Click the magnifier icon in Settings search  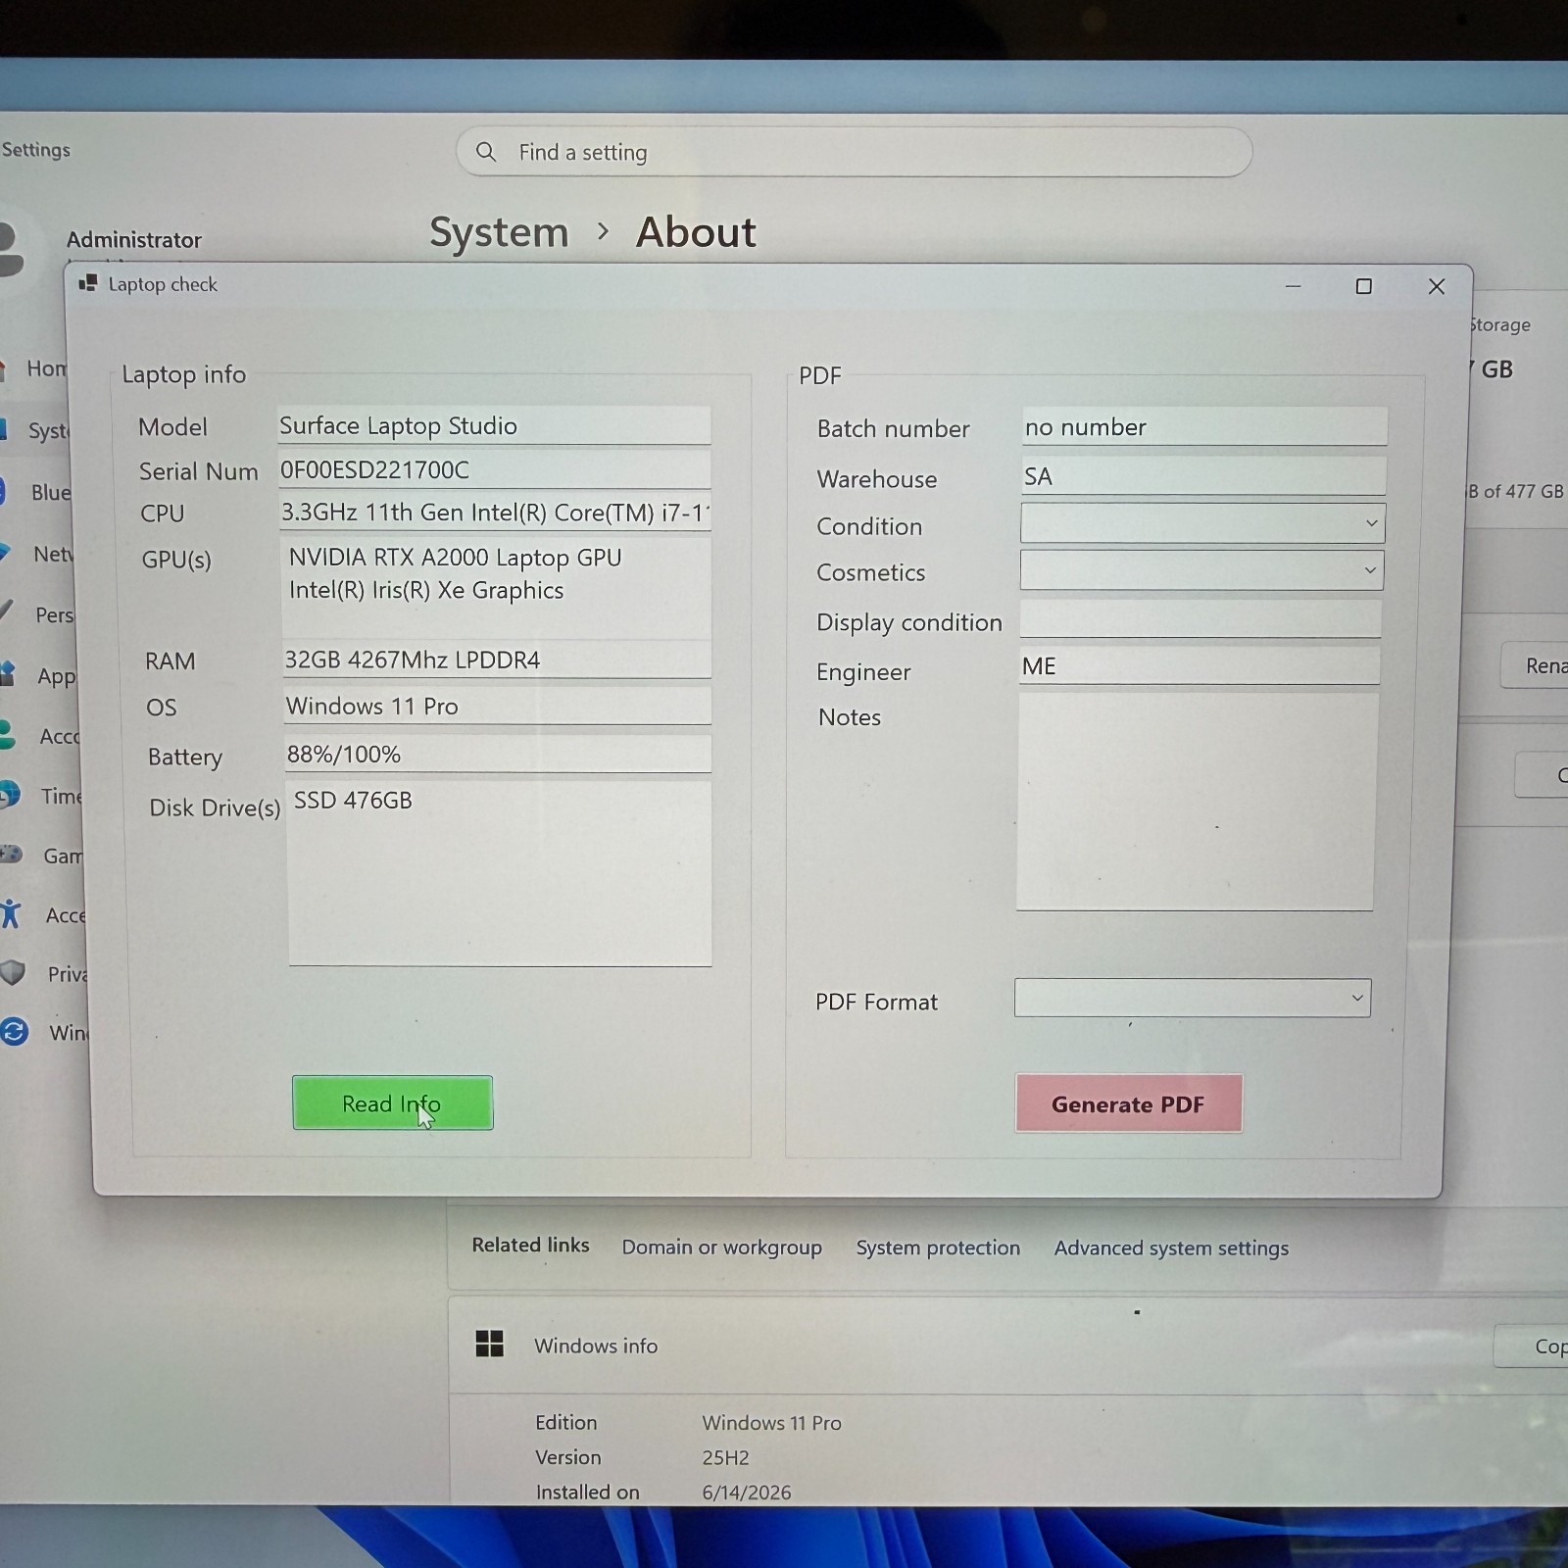click(x=486, y=152)
